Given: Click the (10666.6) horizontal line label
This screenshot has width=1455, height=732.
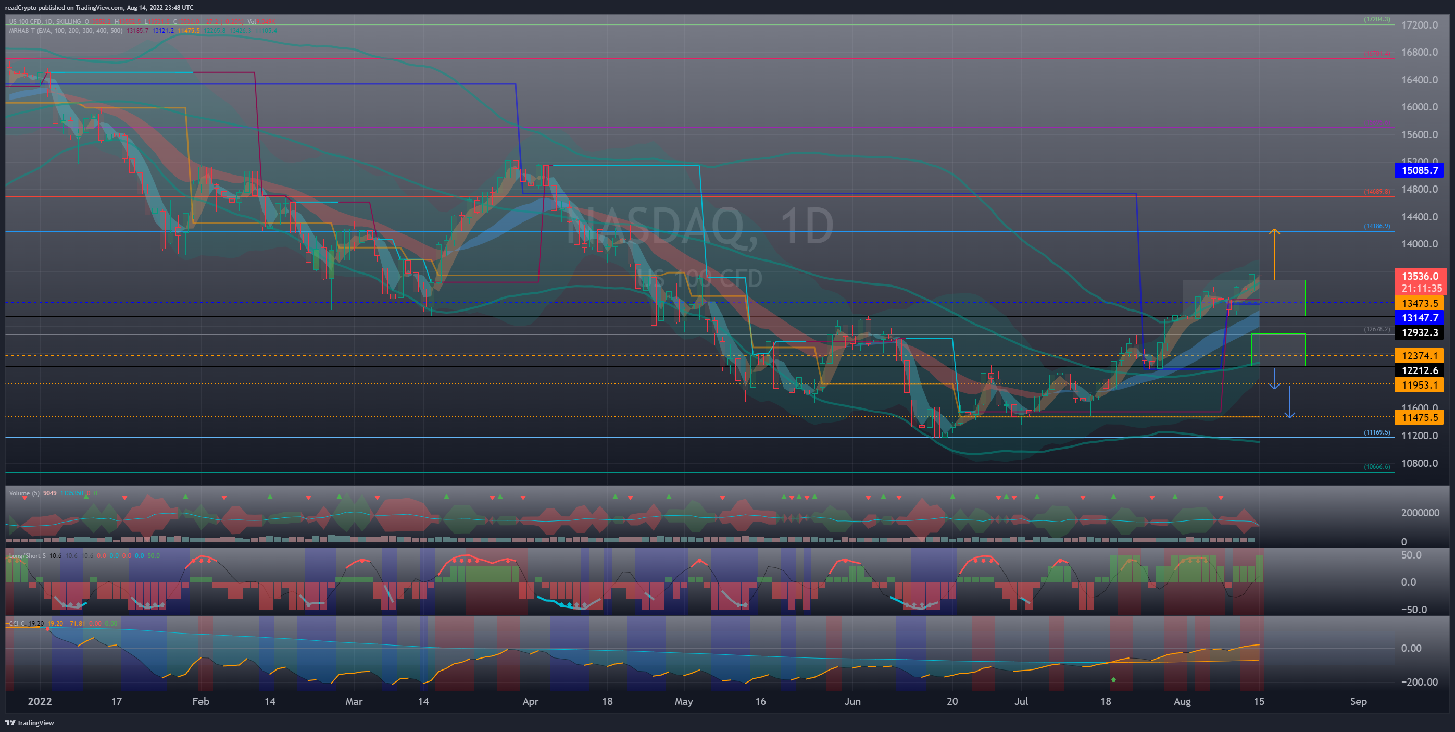Looking at the screenshot, I should (x=1377, y=467).
